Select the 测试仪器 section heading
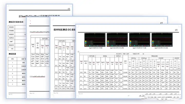Image resolution: width=185 pixels, height=104 pixels. pos(13,54)
